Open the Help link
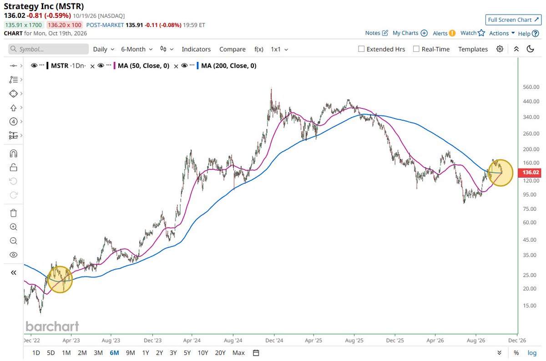The image size is (546, 361). pos(528,33)
